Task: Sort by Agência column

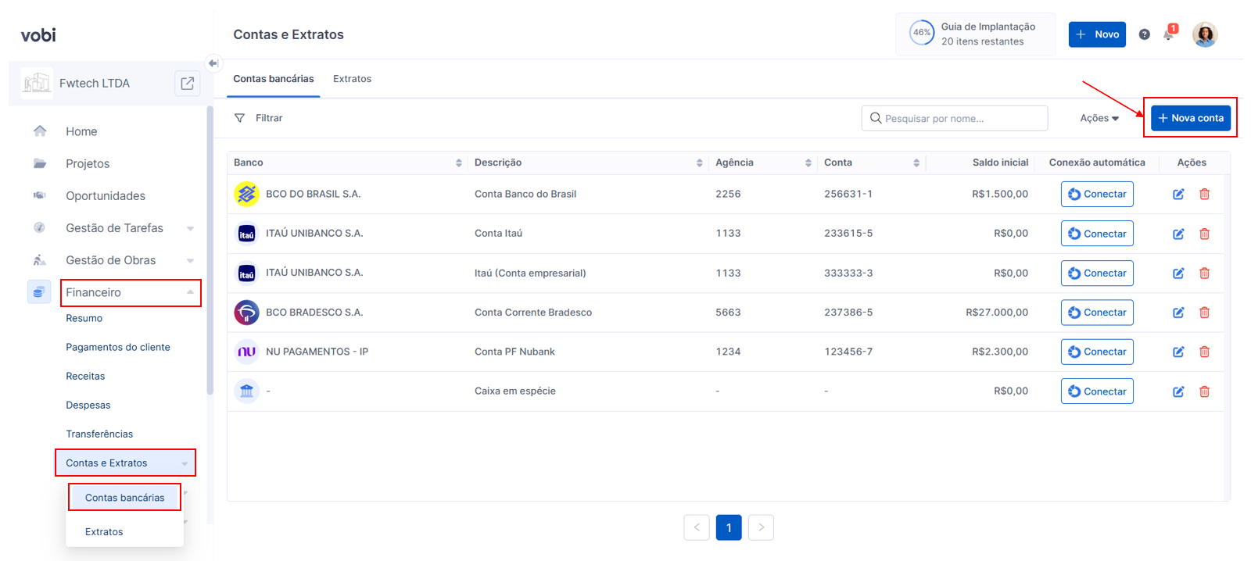Action: [x=808, y=163]
